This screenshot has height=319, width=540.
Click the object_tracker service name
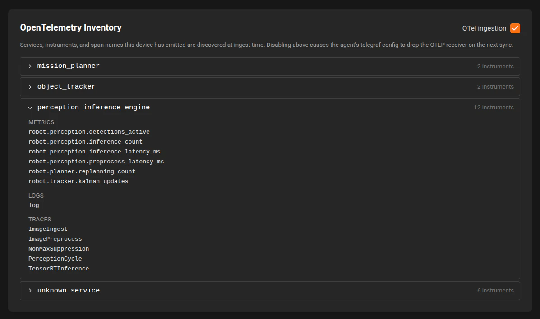tap(66, 86)
